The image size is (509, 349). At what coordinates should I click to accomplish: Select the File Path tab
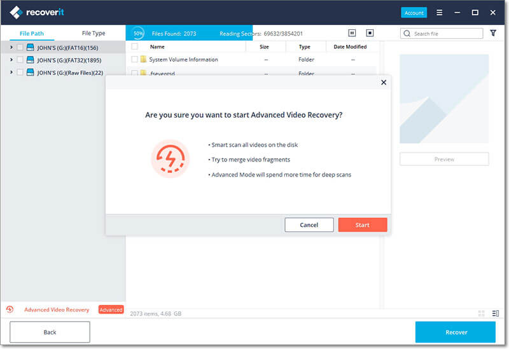[x=32, y=33]
